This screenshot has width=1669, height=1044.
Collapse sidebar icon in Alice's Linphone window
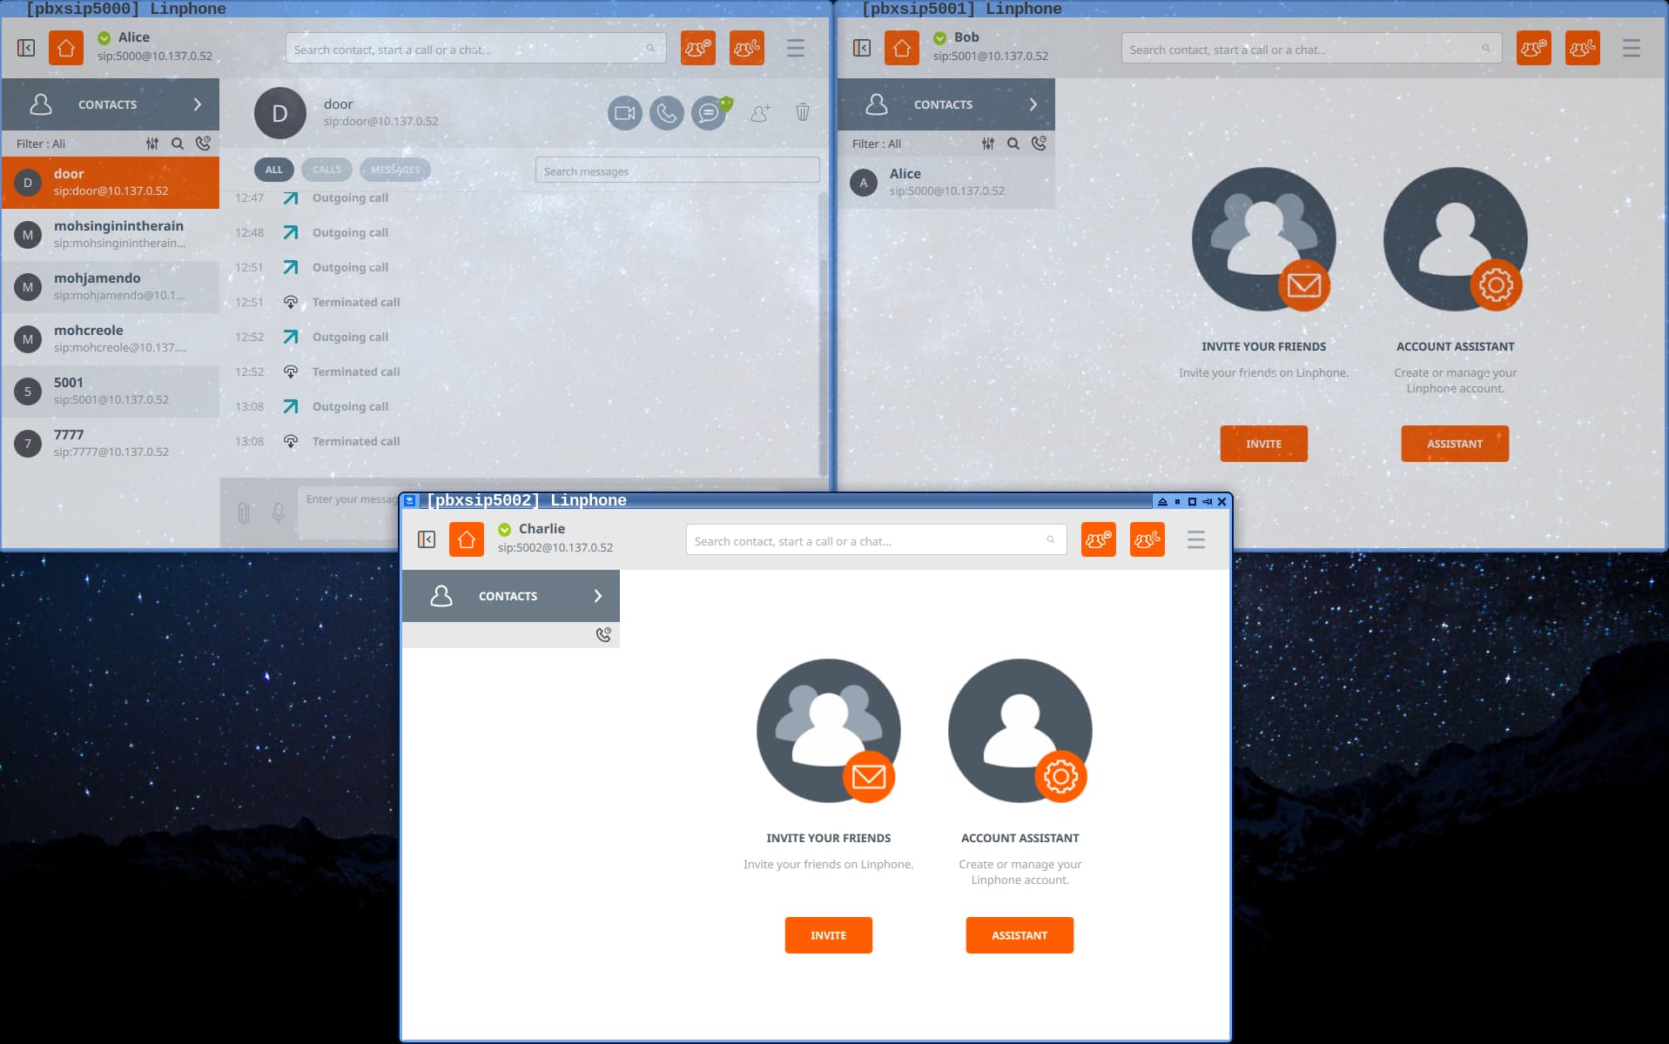coord(26,48)
